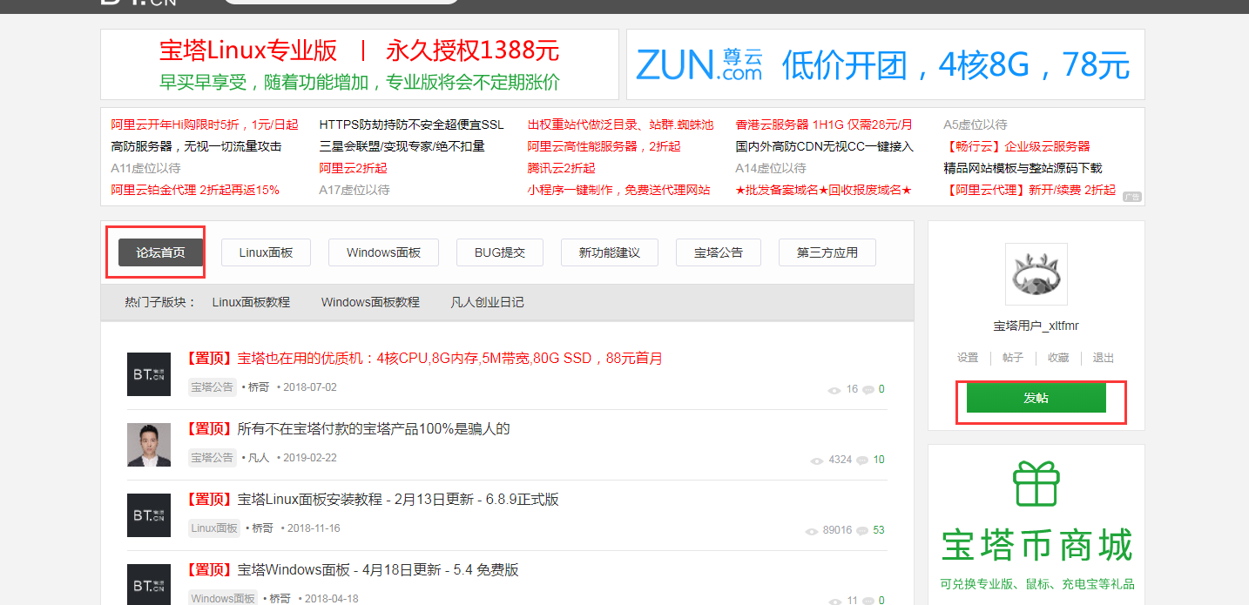Click BT.cn avatar of 优质机 post
1249x605 pixels.
point(149,374)
